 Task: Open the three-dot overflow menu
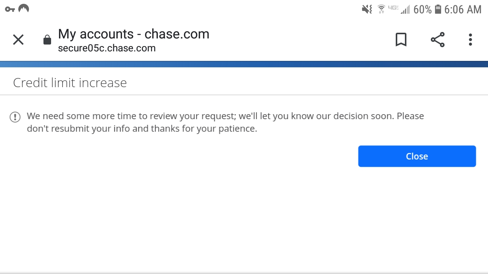pyautogui.click(x=470, y=40)
